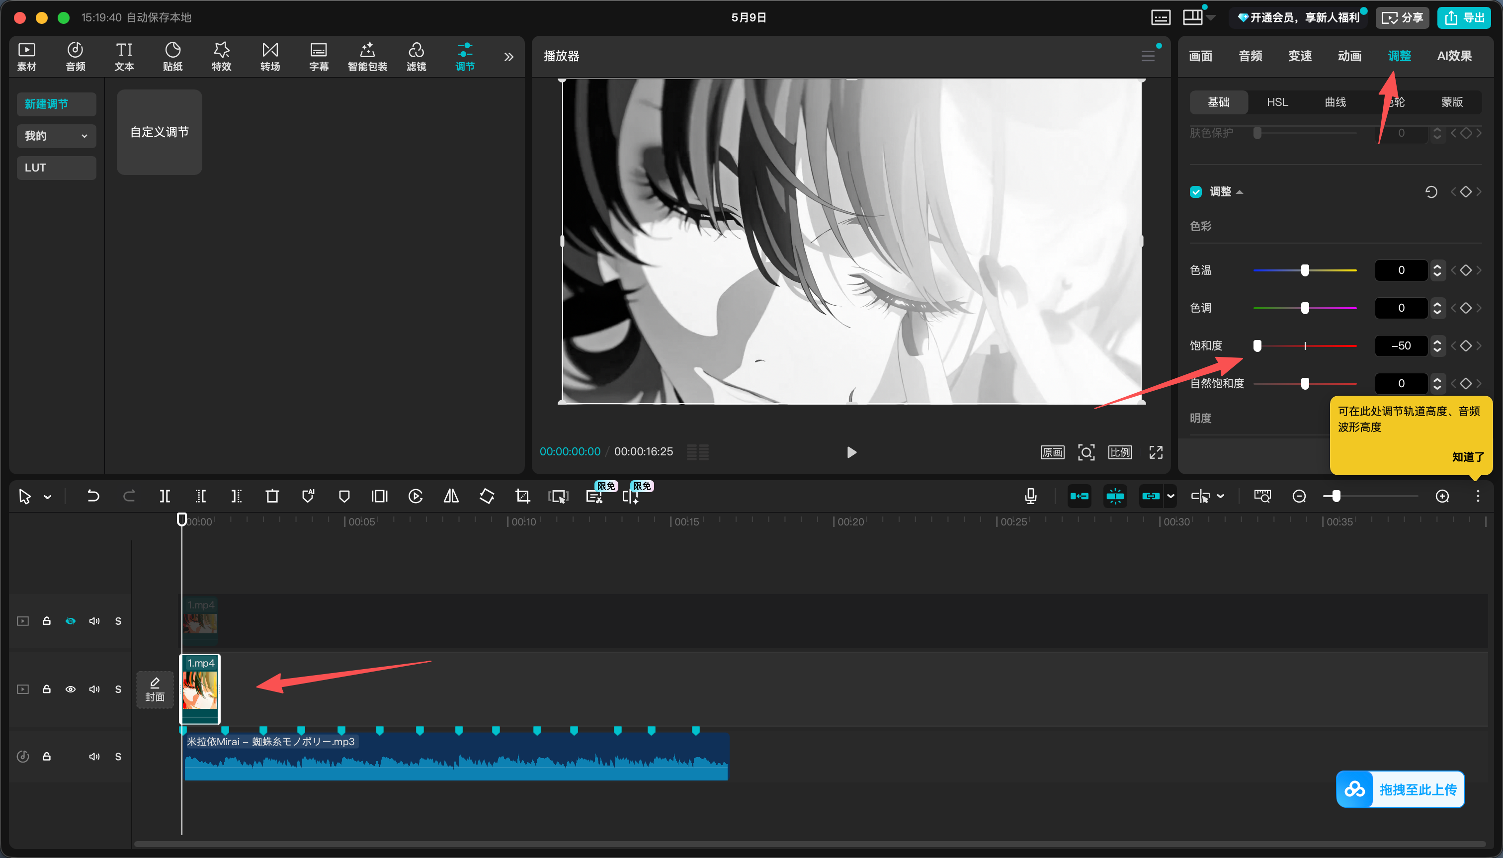
Task: Uncheck the 调整 adjustment checkbox
Action: click(x=1195, y=191)
